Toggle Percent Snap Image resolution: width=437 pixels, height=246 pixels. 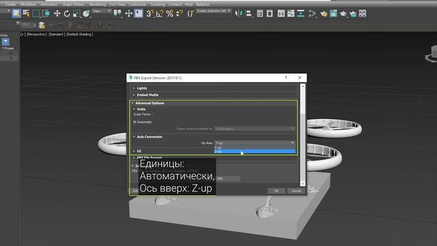[x=169, y=14]
